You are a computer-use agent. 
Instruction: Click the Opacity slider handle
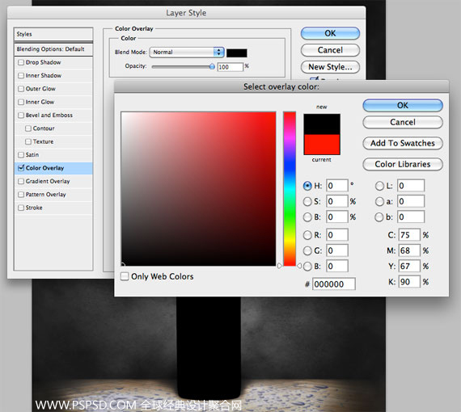(212, 67)
